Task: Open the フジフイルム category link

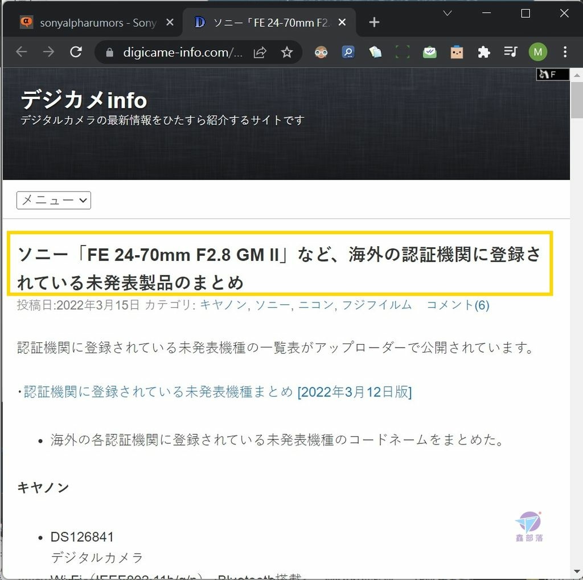Action: [377, 305]
